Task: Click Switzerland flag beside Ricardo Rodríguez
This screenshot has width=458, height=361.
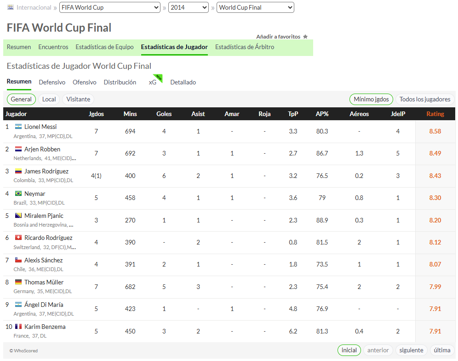Action: [x=18, y=238]
